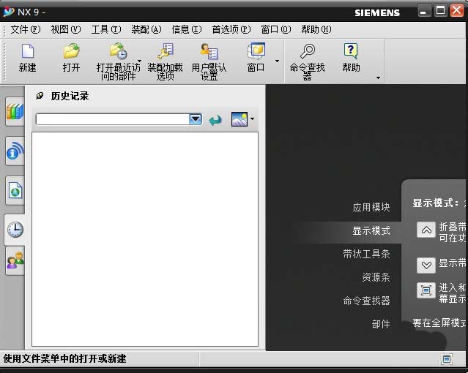Viewport: 468px width, 373px height.
Task: Click the 帮助 help question-mark icon
Action: (351, 51)
